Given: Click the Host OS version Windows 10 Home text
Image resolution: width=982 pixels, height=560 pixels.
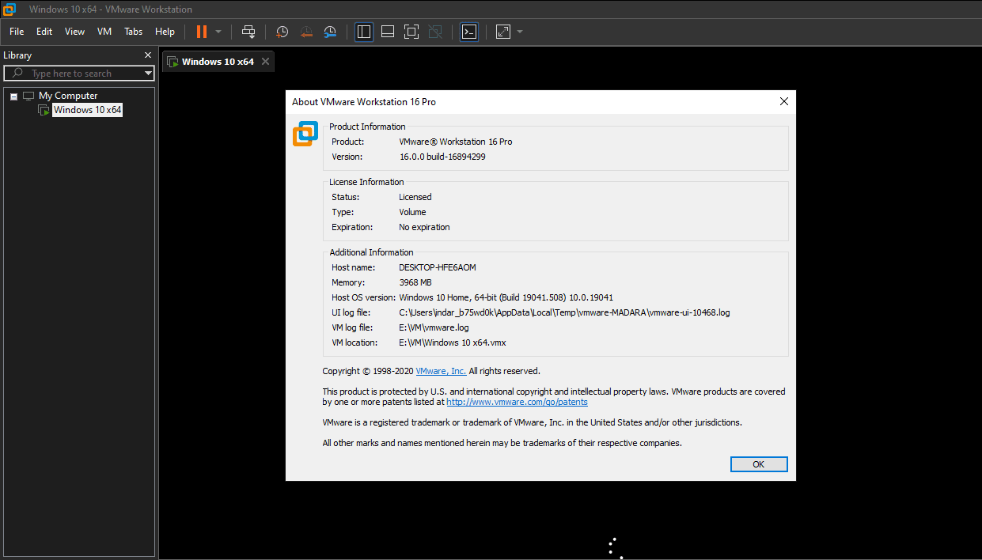Looking at the screenshot, I should click(x=506, y=297).
